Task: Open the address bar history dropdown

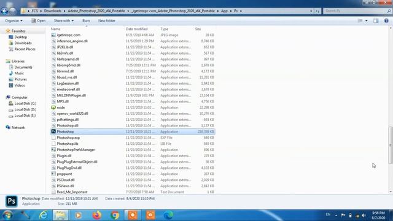Action: coord(311,11)
